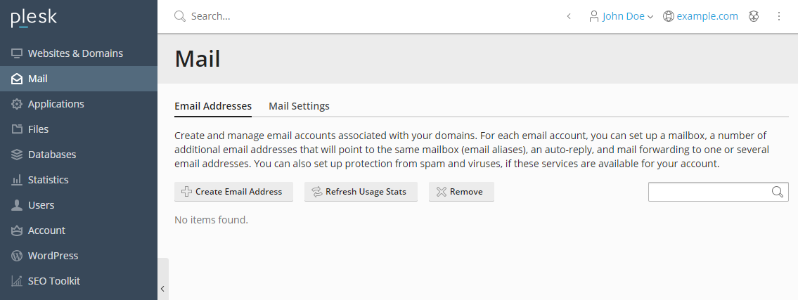Click the Account crown icon
Viewport: 798px width, 300px height.
tap(17, 231)
